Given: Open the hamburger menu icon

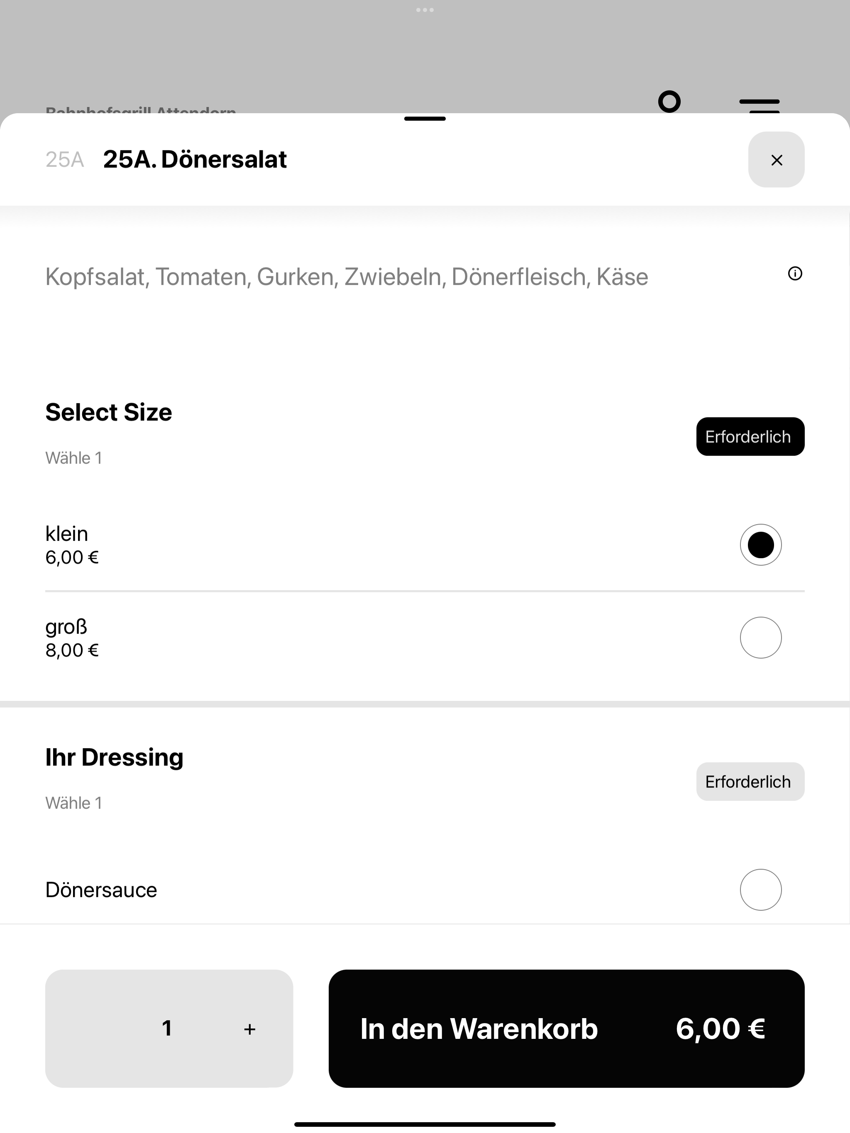Looking at the screenshot, I should (x=759, y=106).
